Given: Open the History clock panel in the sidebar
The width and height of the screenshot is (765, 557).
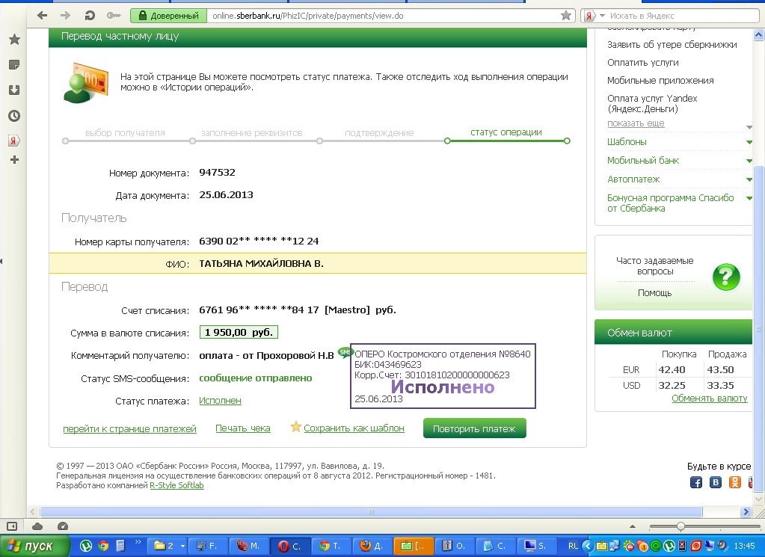Looking at the screenshot, I should click(x=14, y=116).
